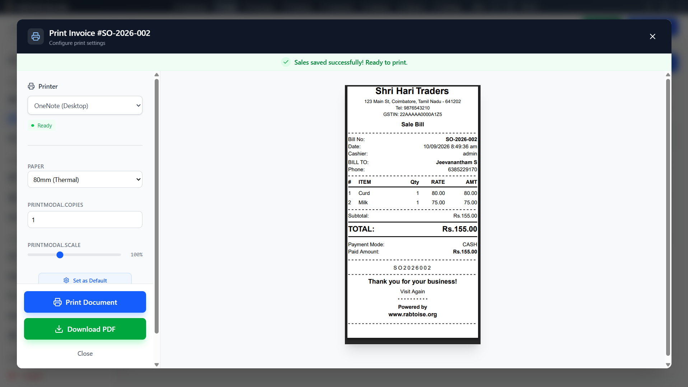Click the green Ready status dot
This screenshot has width=688, height=387.
pyautogui.click(x=33, y=126)
